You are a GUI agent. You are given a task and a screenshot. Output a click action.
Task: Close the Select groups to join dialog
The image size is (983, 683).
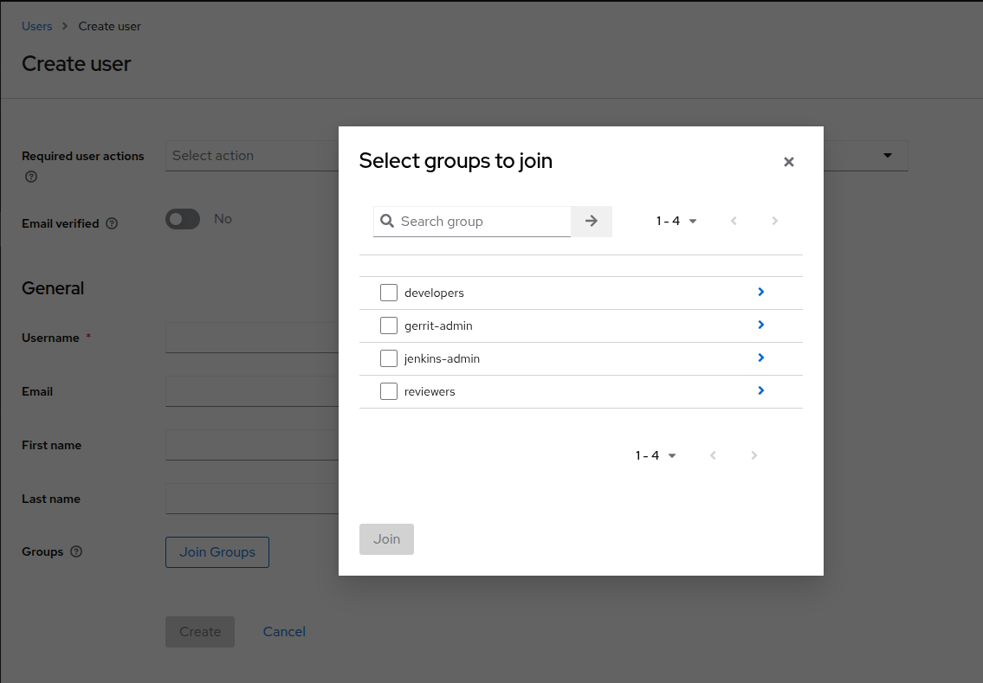[789, 162]
